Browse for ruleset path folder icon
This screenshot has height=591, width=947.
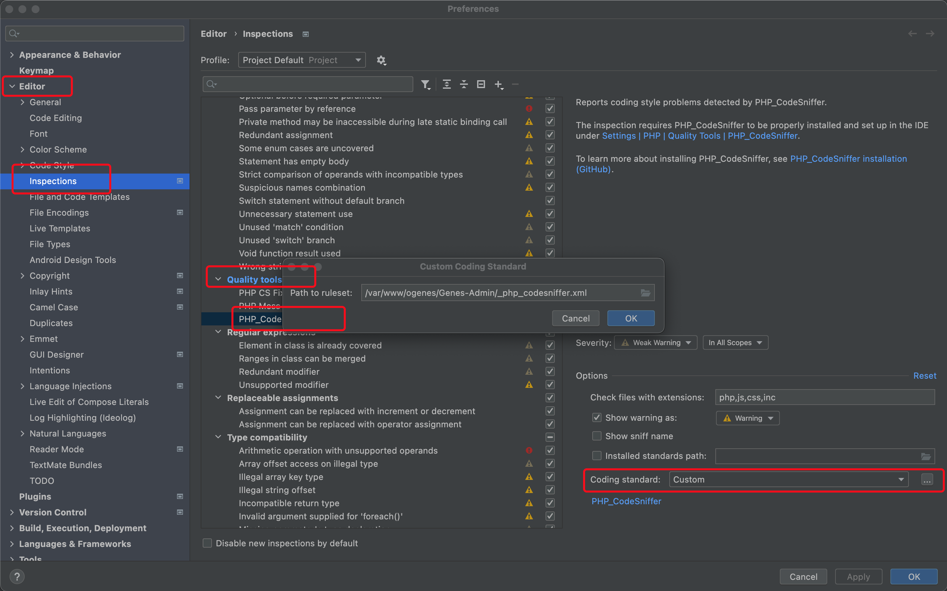pos(645,293)
